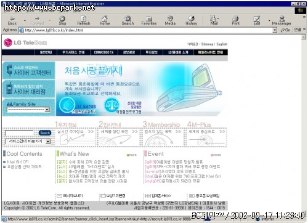The image size is (308, 223).
Task: Expand the 서비스안내 바로가기 dropdown
Action: pos(48,141)
